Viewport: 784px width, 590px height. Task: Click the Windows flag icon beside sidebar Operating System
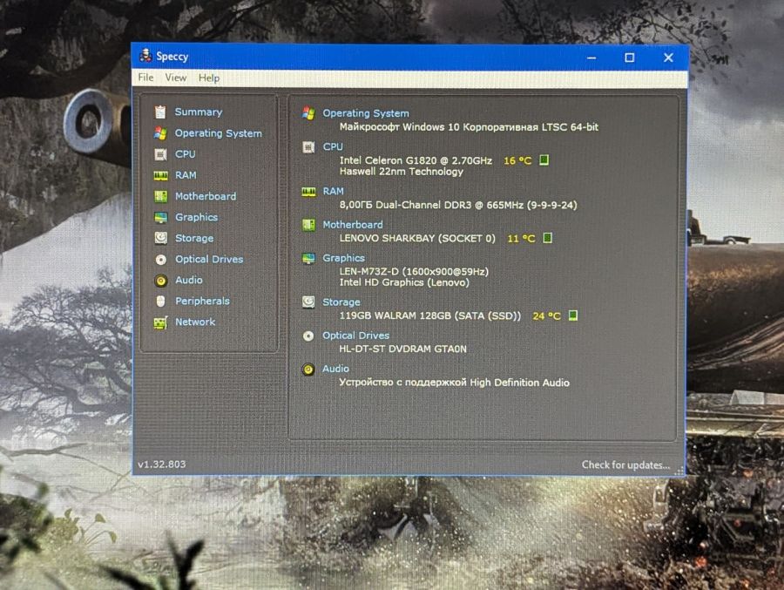point(160,133)
